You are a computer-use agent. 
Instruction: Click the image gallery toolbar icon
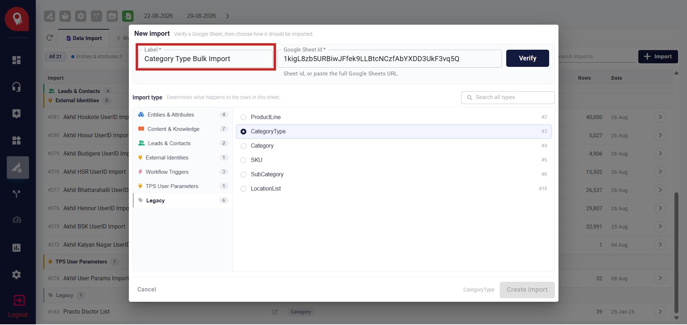112,16
